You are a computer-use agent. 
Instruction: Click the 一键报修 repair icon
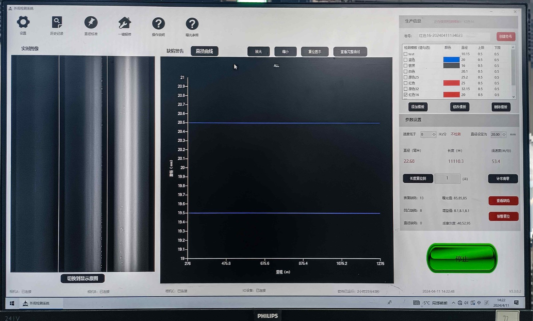tap(125, 23)
